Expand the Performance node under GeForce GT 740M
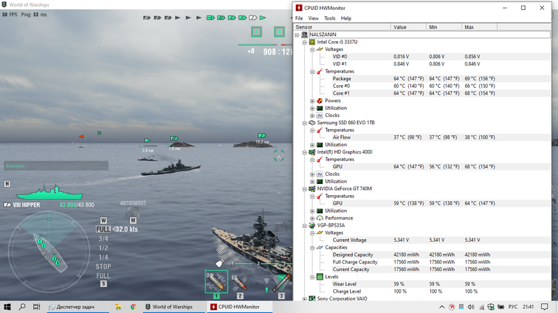 (312, 218)
